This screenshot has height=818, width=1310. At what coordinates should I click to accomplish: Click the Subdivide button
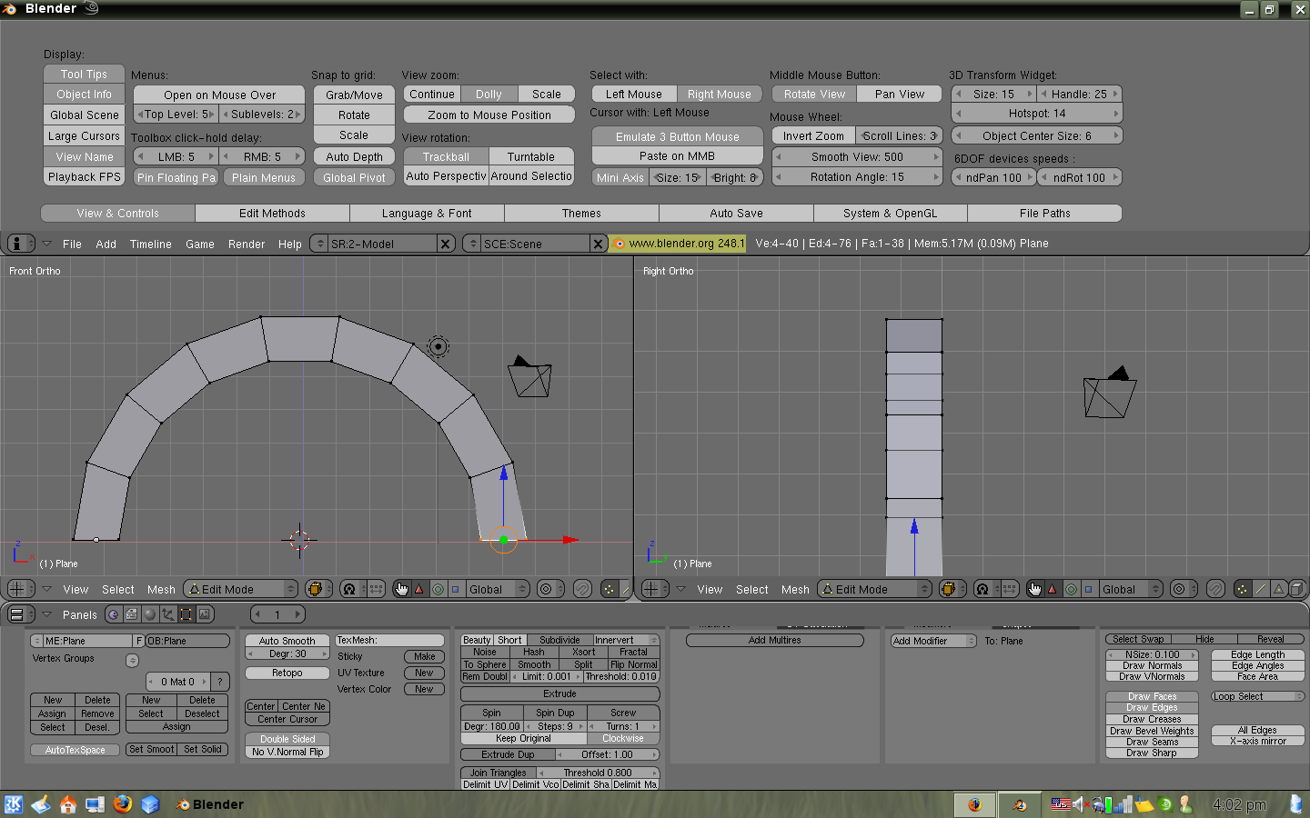(x=559, y=640)
